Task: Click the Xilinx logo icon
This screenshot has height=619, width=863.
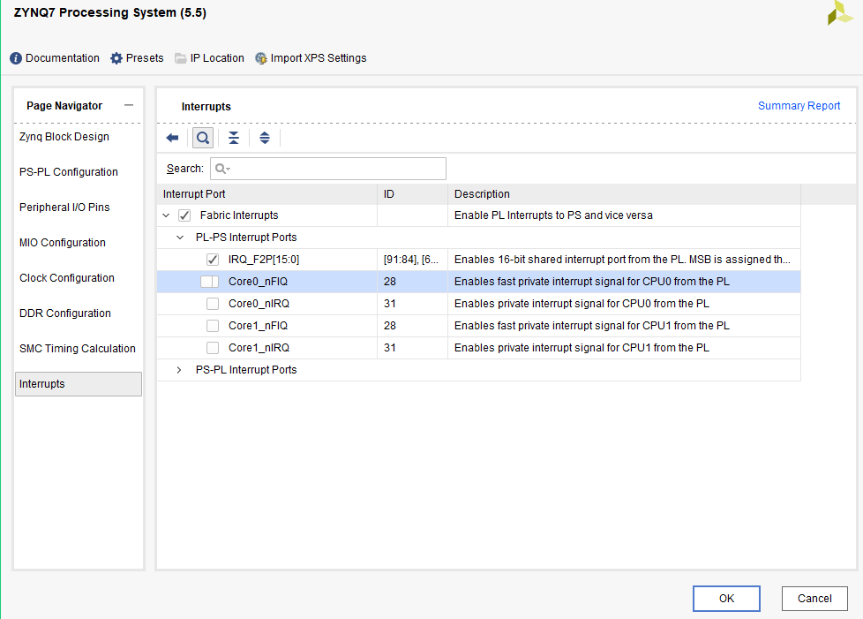Action: point(840,12)
